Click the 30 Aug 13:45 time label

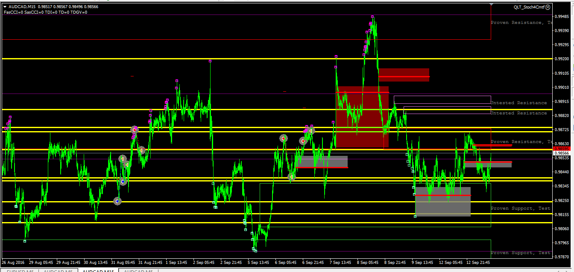[96, 262]
